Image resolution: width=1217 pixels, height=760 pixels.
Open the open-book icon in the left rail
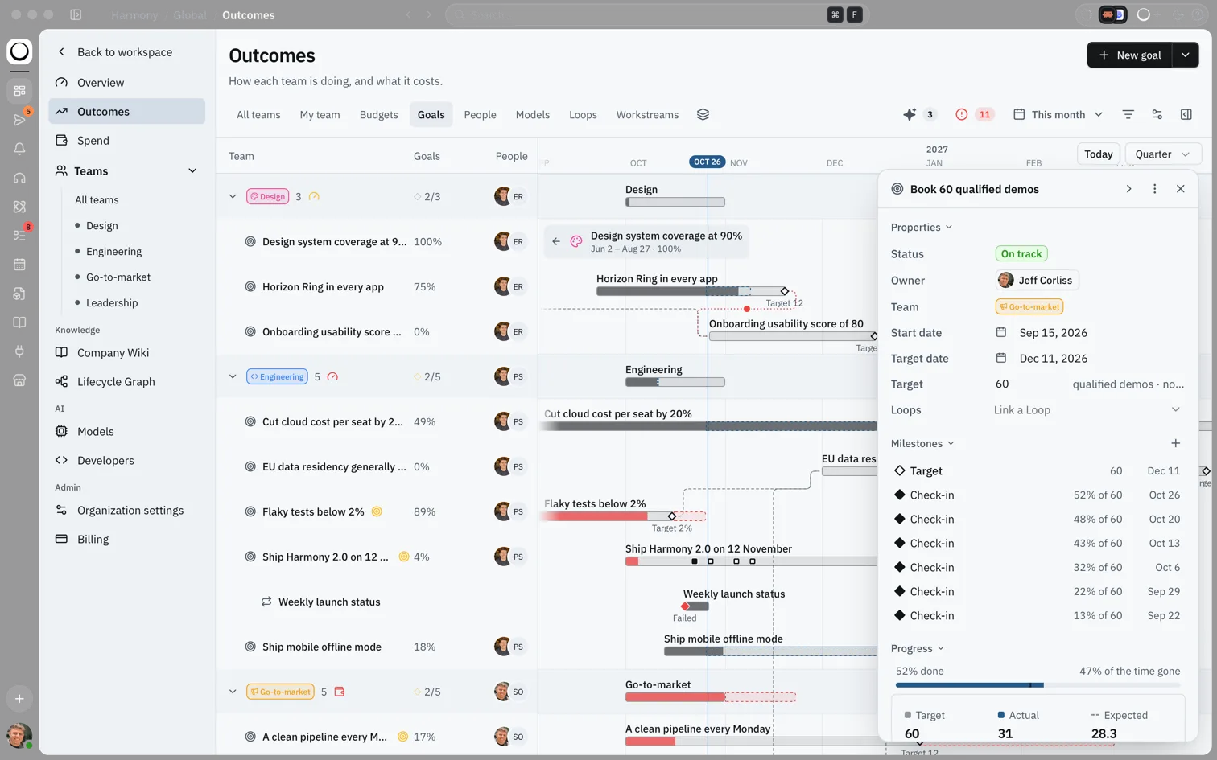[19, 322]
